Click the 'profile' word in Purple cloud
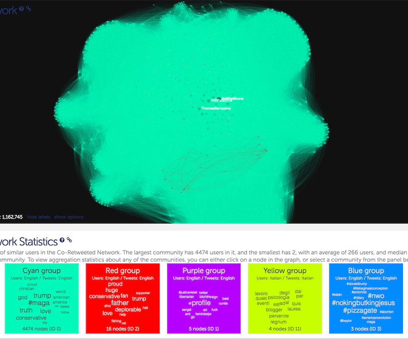Viewport: 408px width, 339px height. point(201,303)
